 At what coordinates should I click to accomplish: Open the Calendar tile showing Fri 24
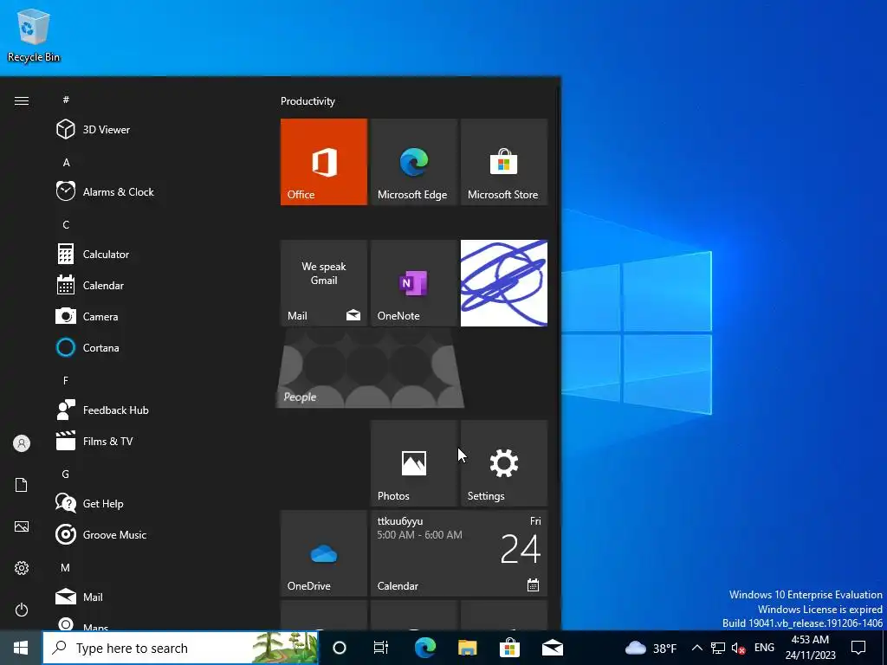(x=459, y=553)
